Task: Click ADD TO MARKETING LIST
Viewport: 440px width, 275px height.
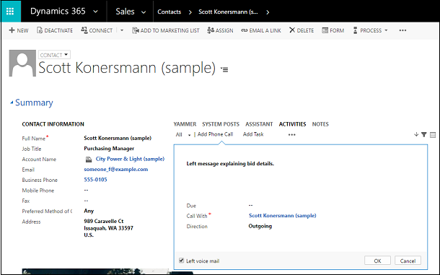Action: pos(166,30)
